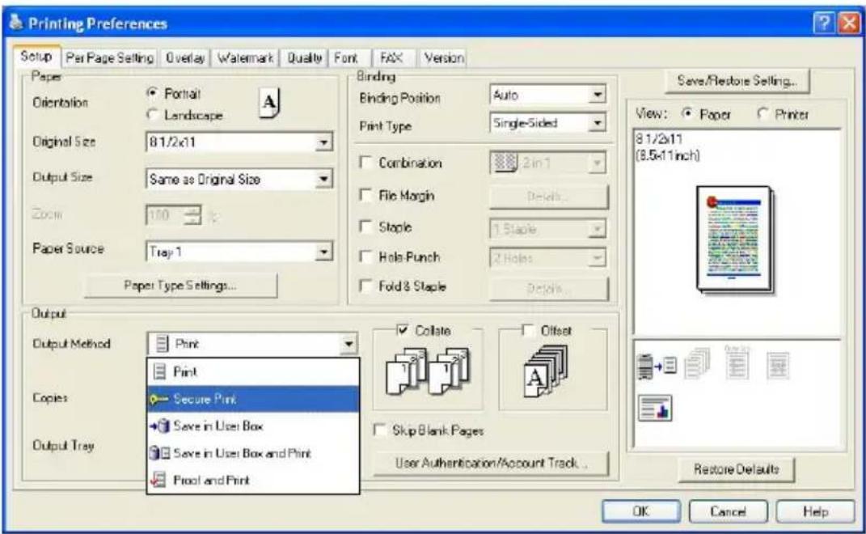
Task: Click the Fold & Staple Details button
Action: click(549, 288)
